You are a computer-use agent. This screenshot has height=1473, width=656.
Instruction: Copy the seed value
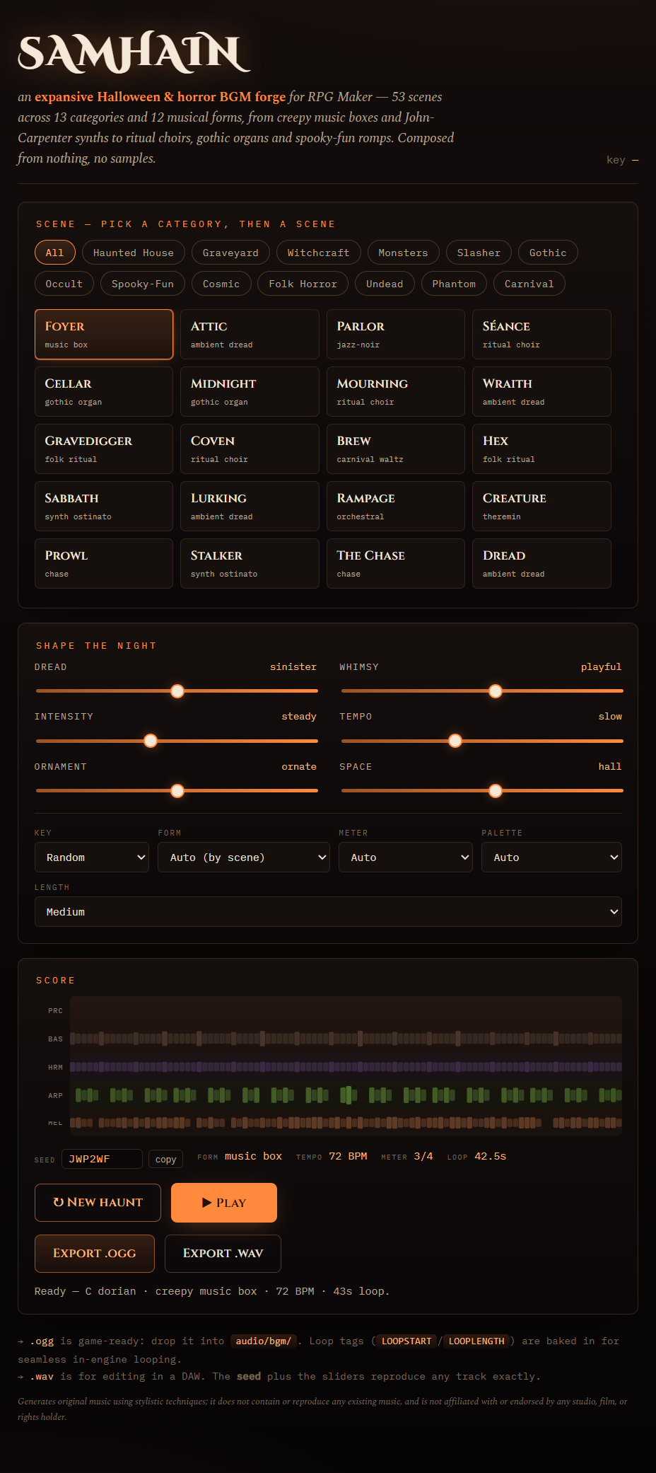(165, 1159)
